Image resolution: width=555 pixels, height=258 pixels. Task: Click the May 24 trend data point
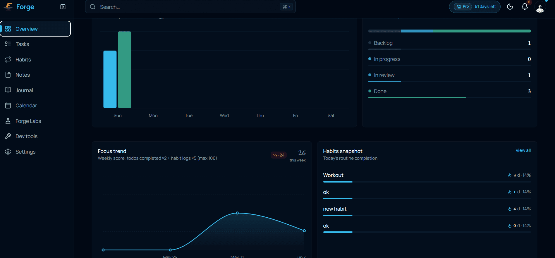tap(170, 250)
